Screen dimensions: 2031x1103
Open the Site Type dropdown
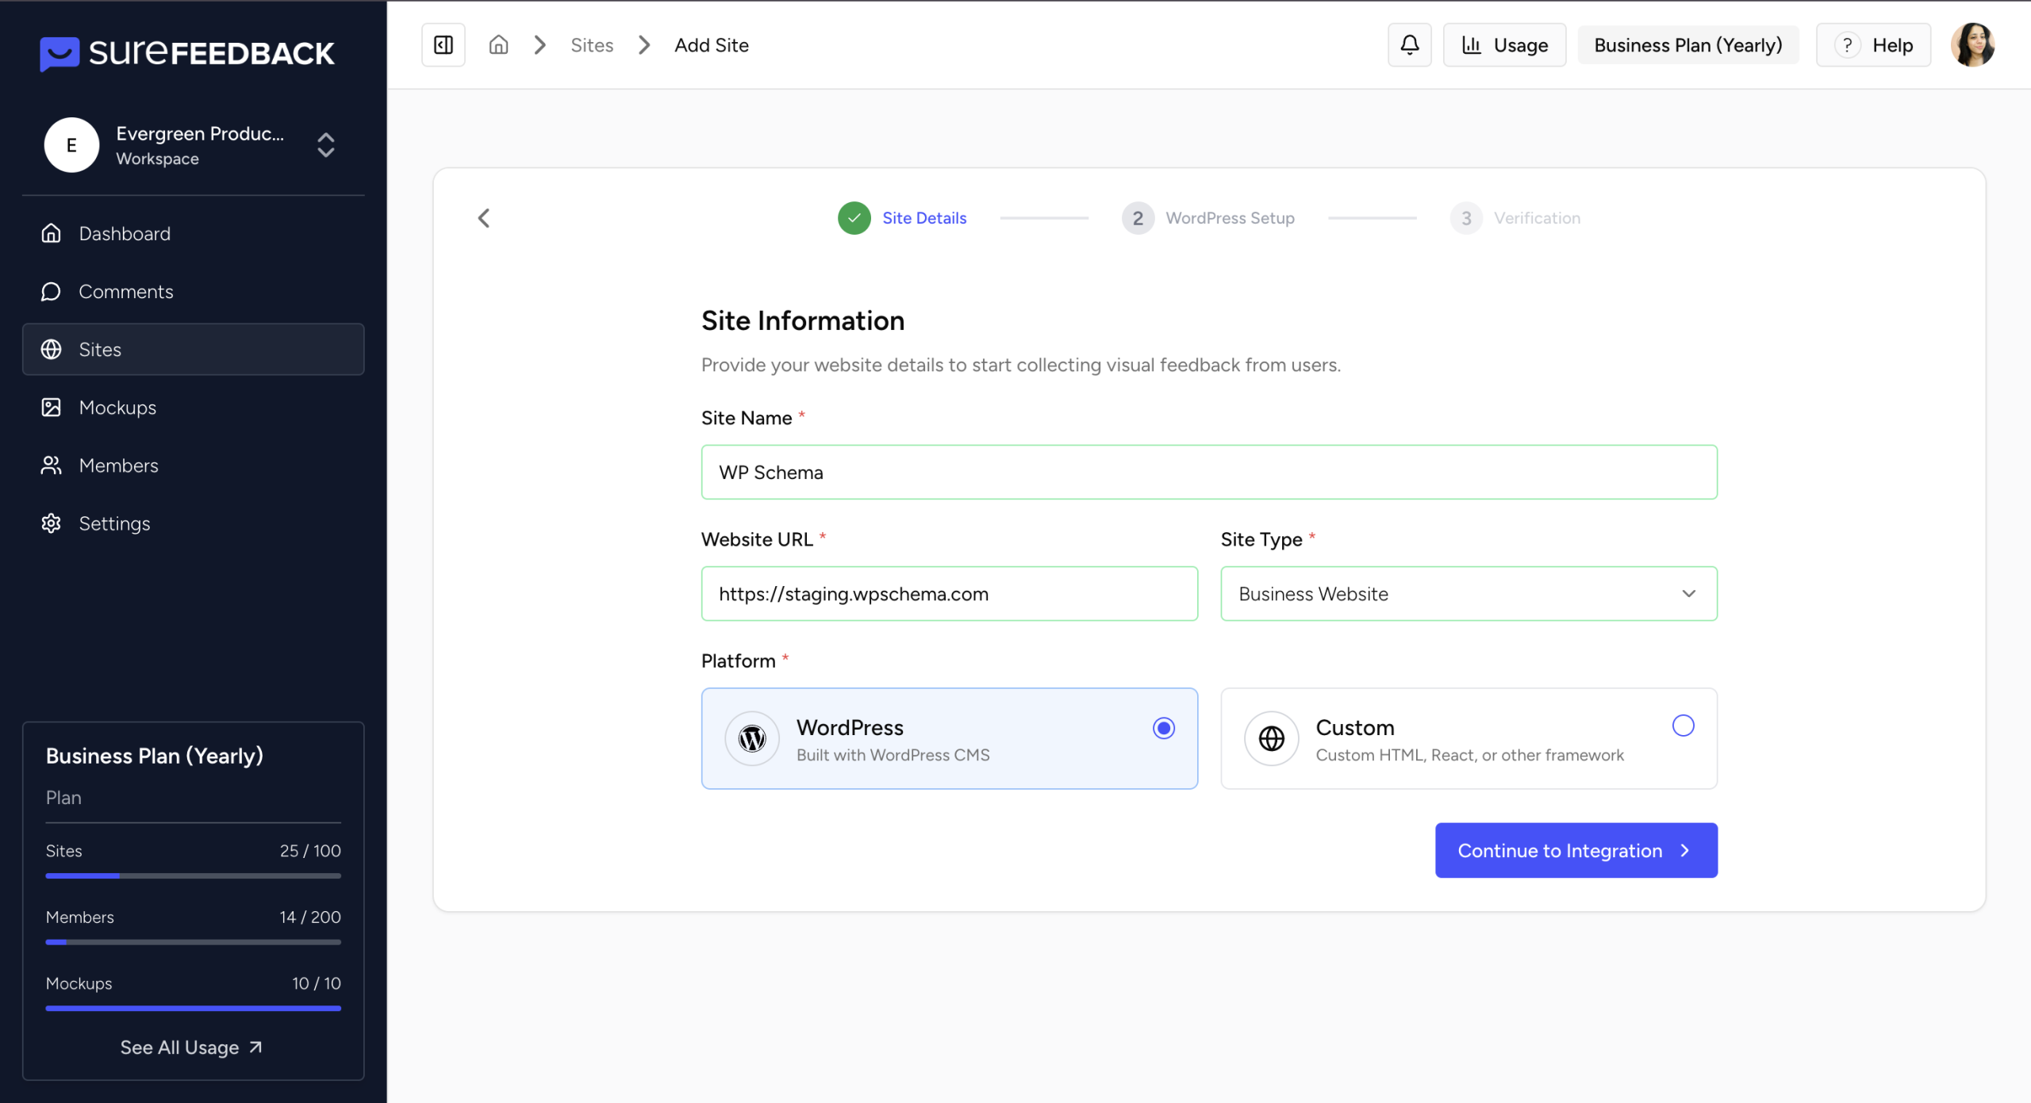(x=1468, y=593)
